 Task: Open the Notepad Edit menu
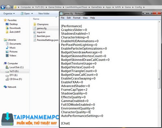(69, 18)
